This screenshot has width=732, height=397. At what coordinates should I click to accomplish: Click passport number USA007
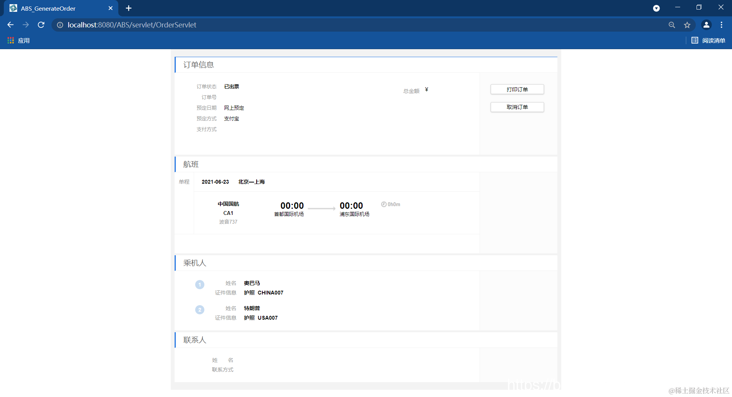pos(268,318)
